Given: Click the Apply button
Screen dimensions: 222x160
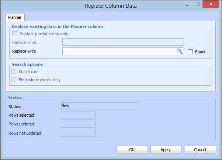Looking at the screenshot, I should tap(166, 150).
